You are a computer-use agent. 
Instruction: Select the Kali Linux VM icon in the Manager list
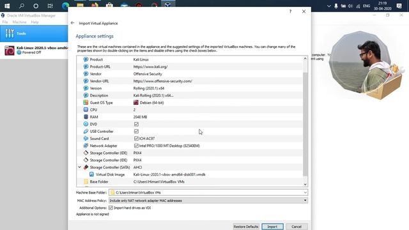click(10, 50)
